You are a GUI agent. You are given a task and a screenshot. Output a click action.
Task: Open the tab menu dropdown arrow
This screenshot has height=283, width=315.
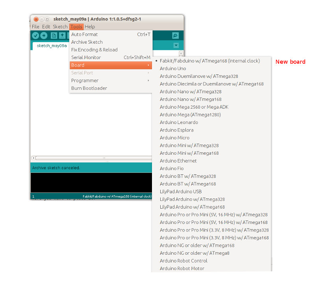pyautogui.click(x=176, y=45)
